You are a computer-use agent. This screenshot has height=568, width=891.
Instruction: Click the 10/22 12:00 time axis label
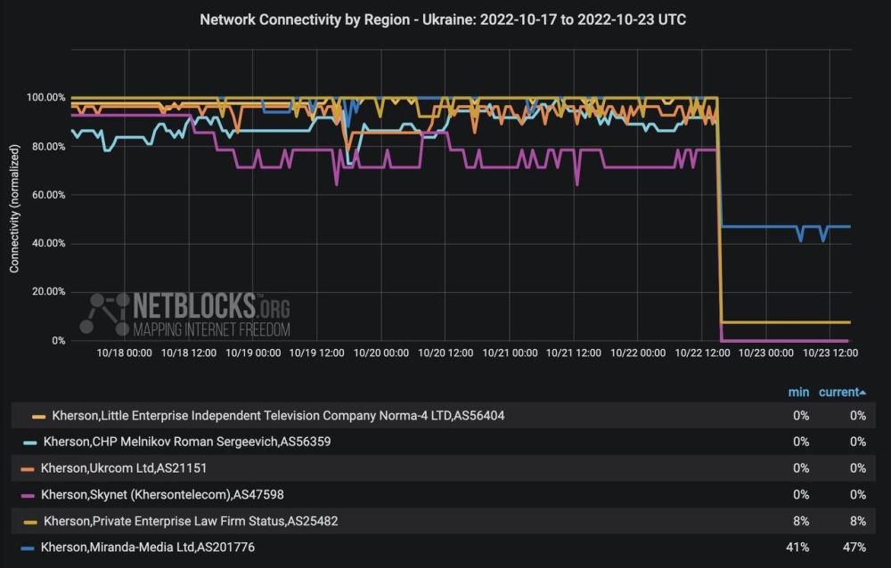tap(703, 353)
